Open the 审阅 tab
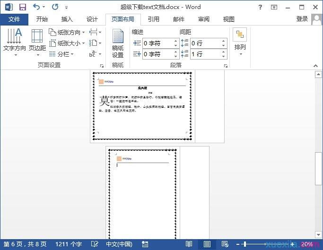 coord(204,19)
